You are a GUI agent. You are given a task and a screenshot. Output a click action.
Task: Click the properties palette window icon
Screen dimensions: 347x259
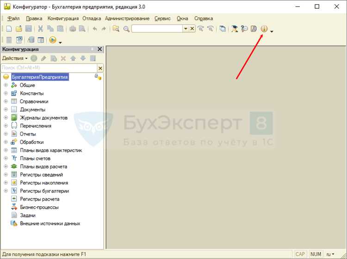pyautogui.click(x=41, y=40)
